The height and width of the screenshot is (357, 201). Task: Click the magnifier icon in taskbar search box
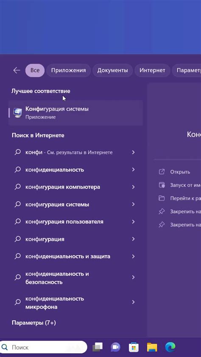coord(5,347)
